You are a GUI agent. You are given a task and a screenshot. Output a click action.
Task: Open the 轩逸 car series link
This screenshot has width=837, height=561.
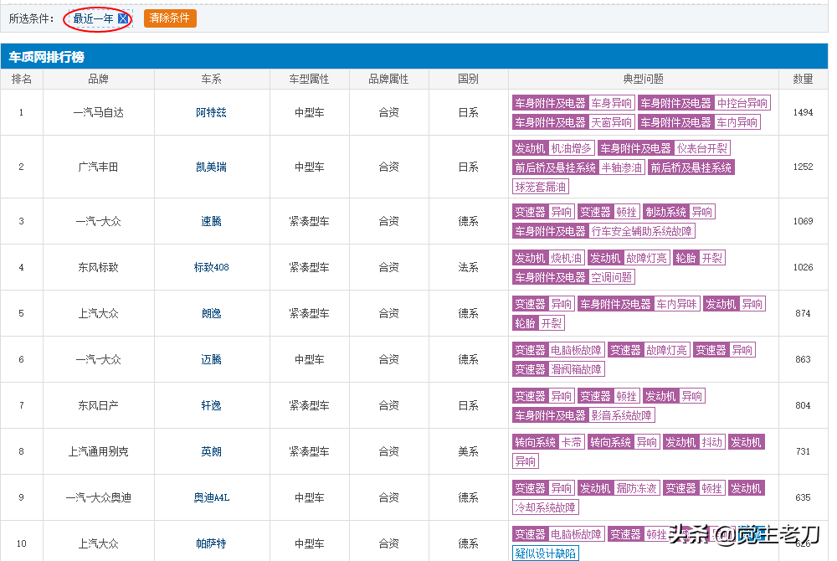click(x=212, y=405)
